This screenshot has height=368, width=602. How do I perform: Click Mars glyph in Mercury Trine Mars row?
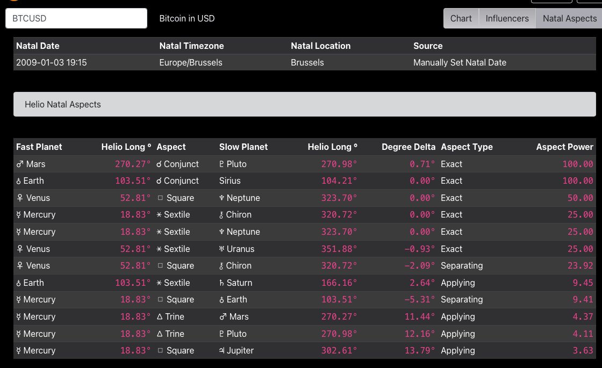223,316
